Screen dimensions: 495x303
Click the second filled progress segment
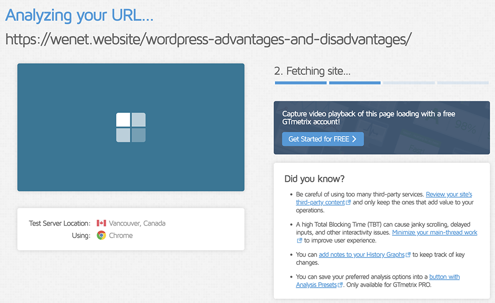[354, 83]
